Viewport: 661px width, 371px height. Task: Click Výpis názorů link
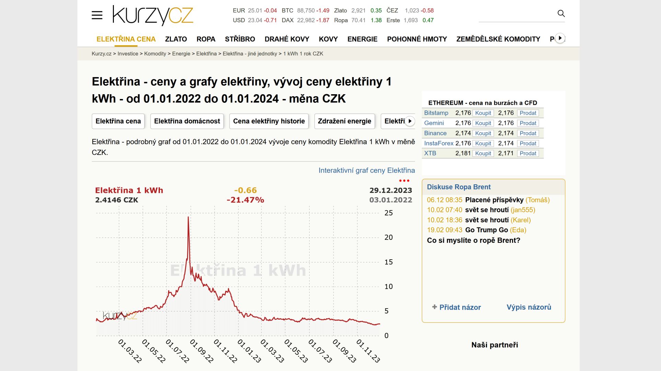(x=529, y=307)
